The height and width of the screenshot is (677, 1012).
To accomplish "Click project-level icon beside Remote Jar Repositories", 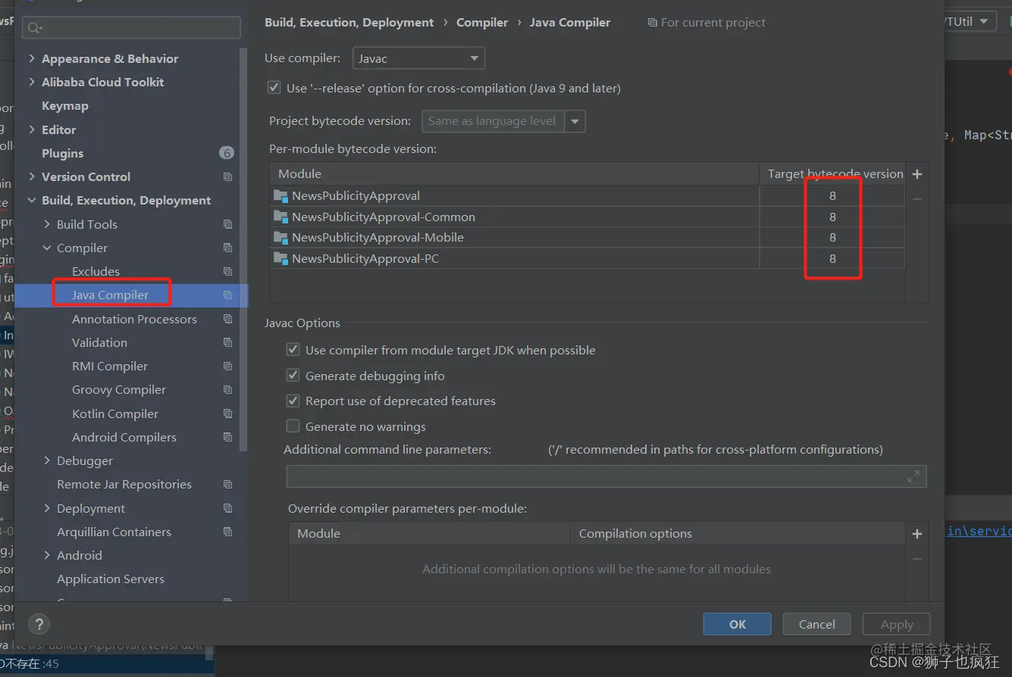I will click(227, 485).
